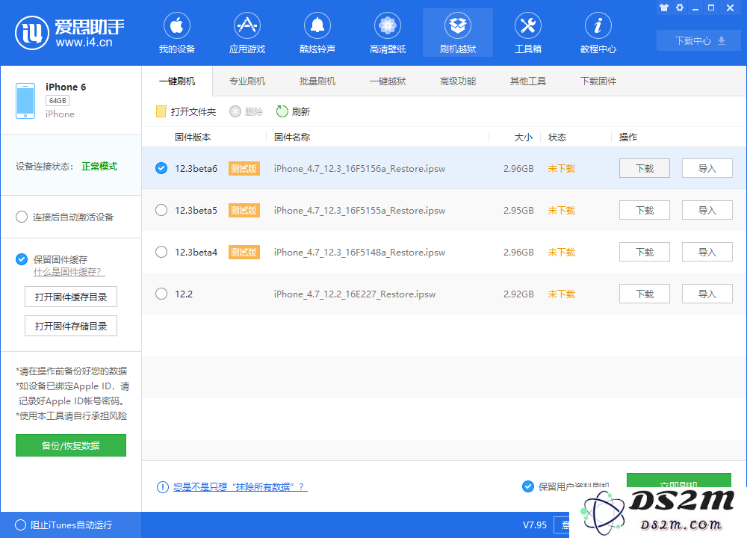Click 64GB storage badge
Viewport: 747px width, 538px height.
[x=58, y=101]
